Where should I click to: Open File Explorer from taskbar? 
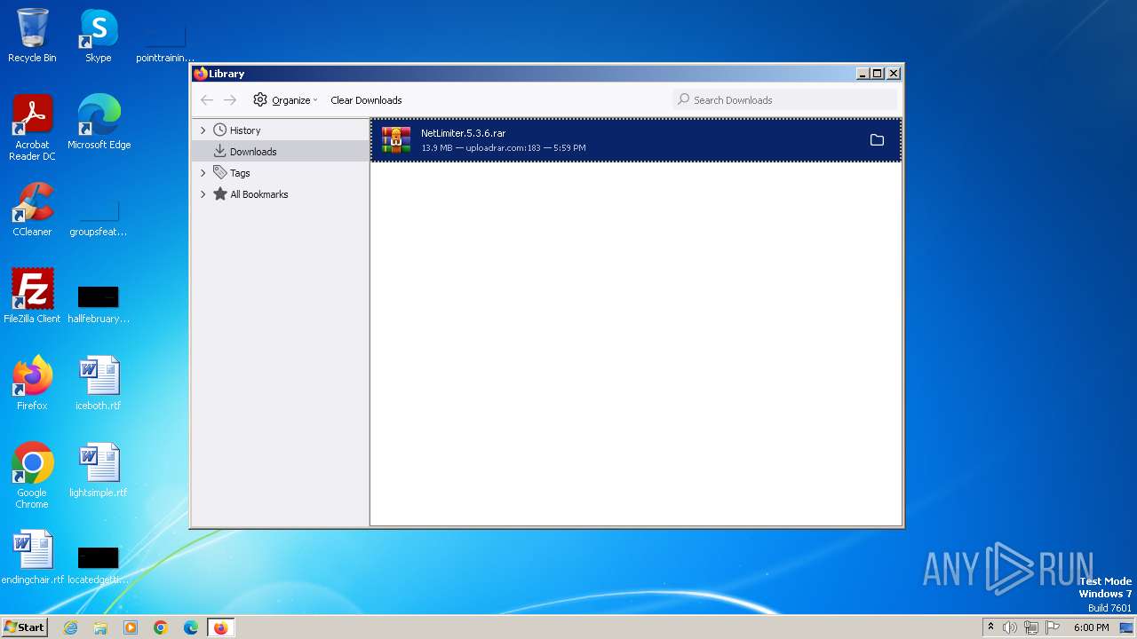[x=100, y=627]
